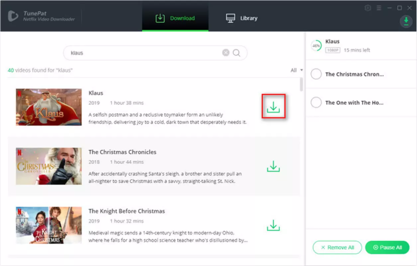Click the 1080P quality badge
This screenshot has width=417, height=266.
coord(333,50)
